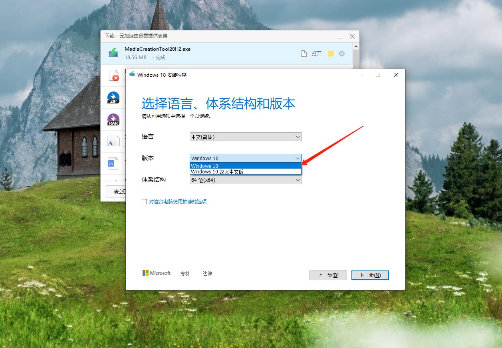The height and width of the screenshot is (348, 502).
Task: Click the Microsoft logo in the installer footer
Action: tap(157, 273)
